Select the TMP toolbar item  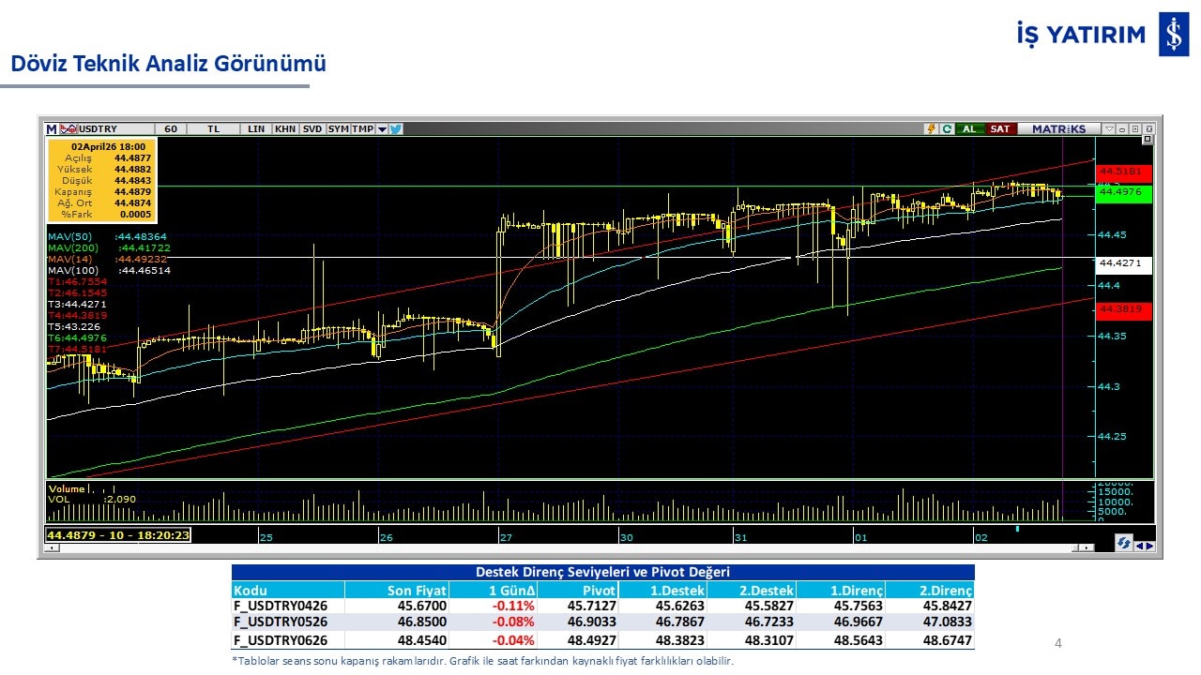click(362, 128)
